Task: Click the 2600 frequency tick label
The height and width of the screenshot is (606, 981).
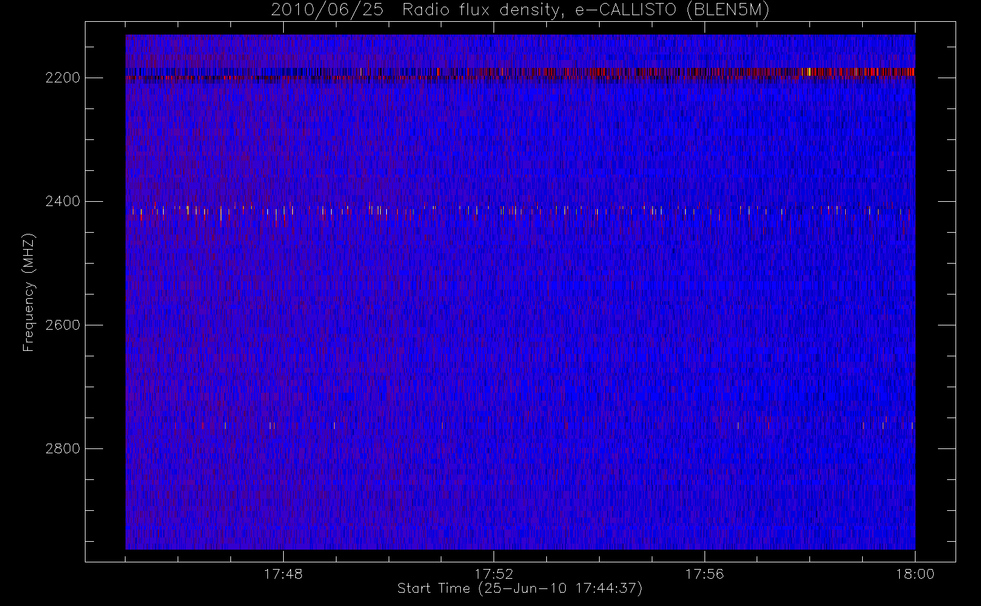Action: [x=62, y=325]
